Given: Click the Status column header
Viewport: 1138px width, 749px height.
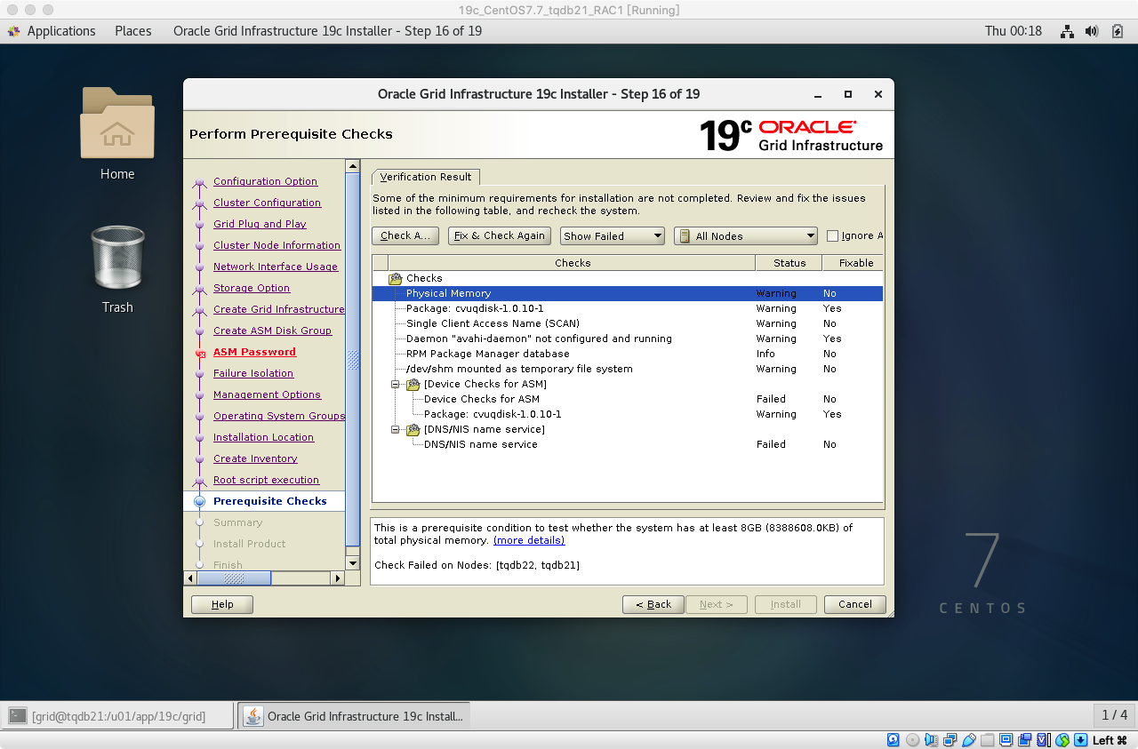Looking at the screenshot, I should tap(789, 263).
